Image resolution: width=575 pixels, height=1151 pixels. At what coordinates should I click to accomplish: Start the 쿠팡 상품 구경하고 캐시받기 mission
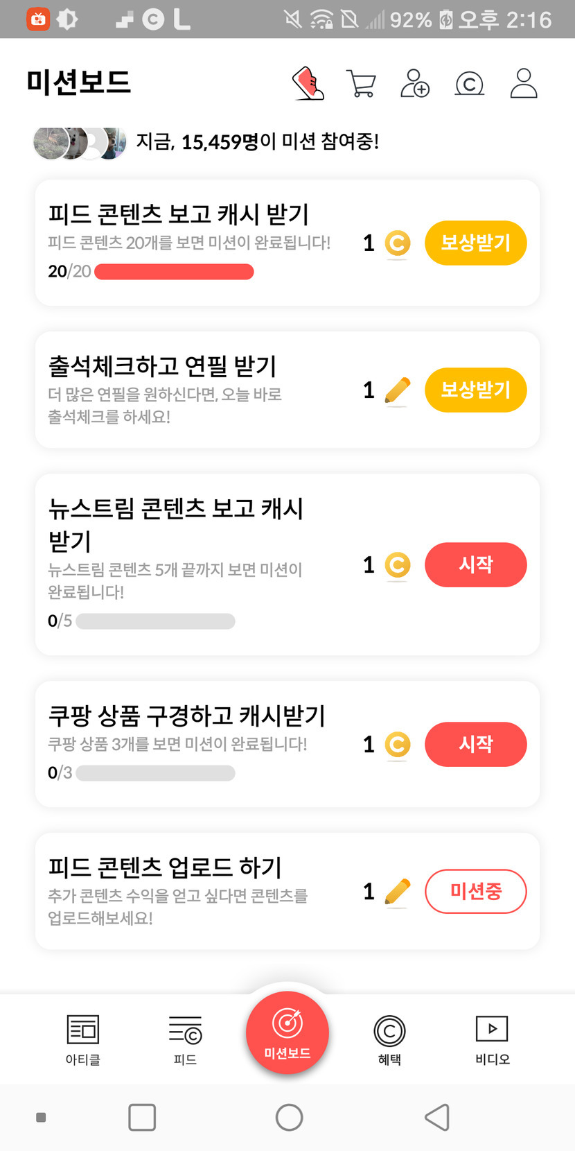tap(475, 744)
